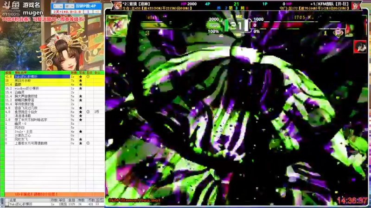Click the star in the 鱼想抱走小仙女 row

coord(81,112)
